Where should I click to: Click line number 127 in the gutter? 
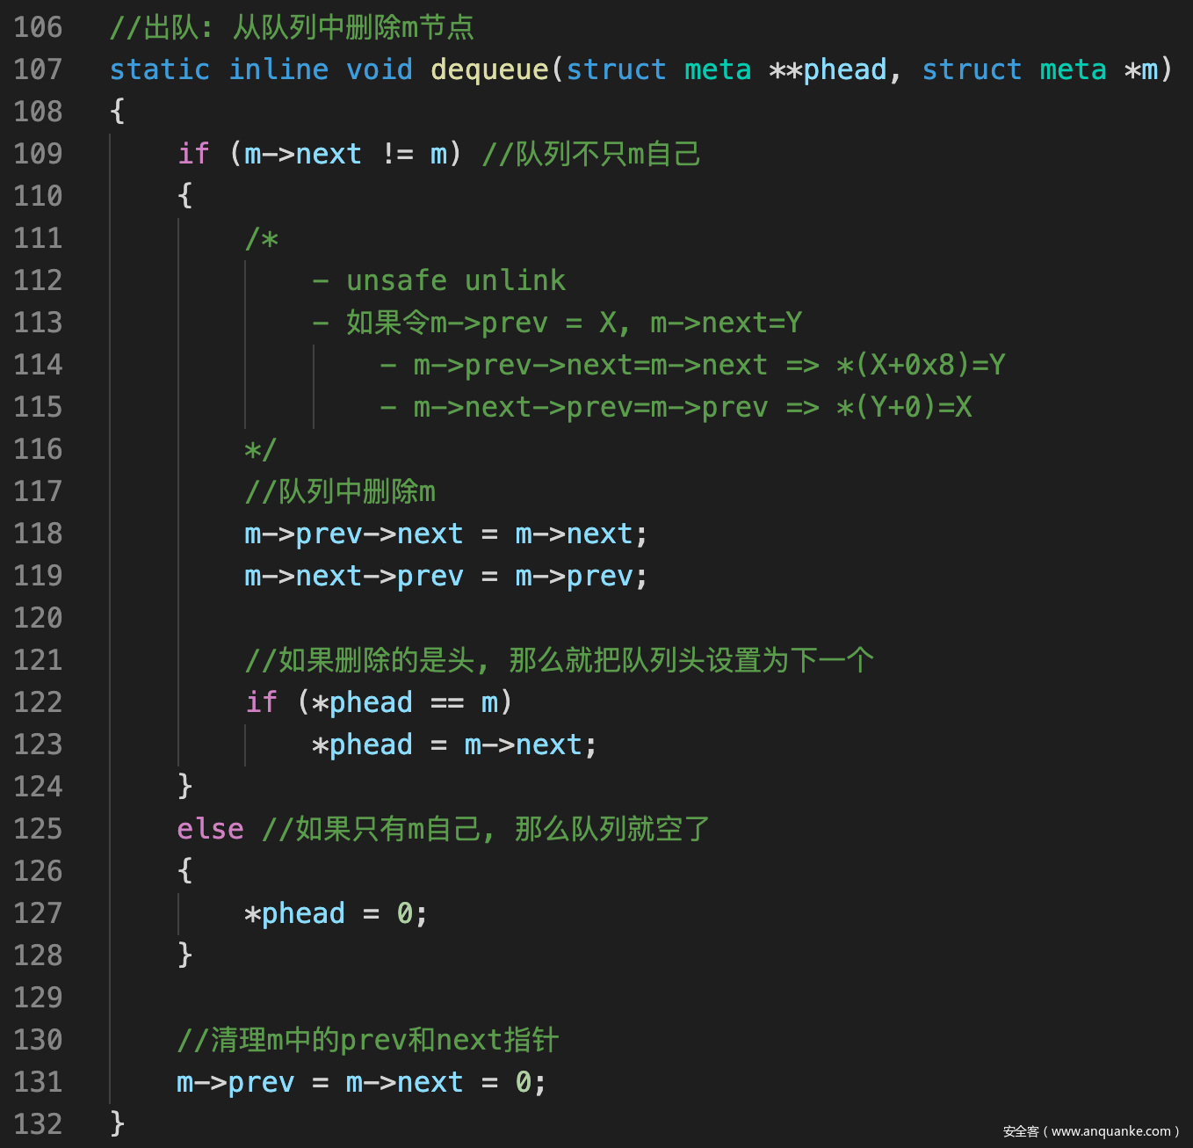coord(38,913)
